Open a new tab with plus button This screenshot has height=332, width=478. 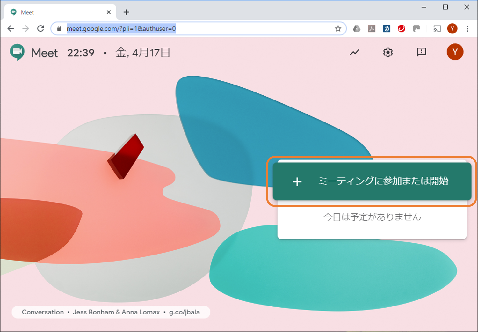[x=127, y=12]
